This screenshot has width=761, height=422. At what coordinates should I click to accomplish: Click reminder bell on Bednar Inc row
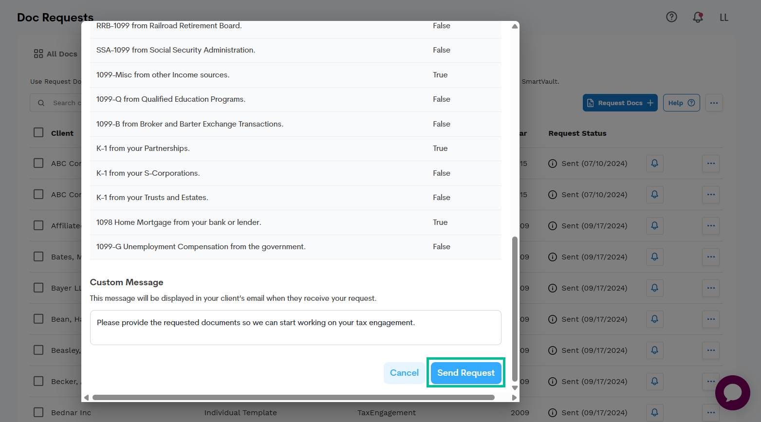(x=654, y=412)
